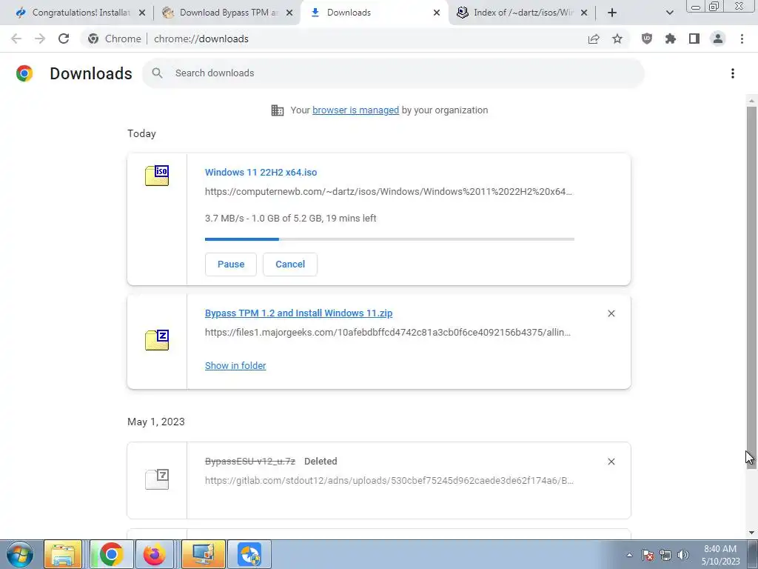Click the zip file icon

[157, 339]
